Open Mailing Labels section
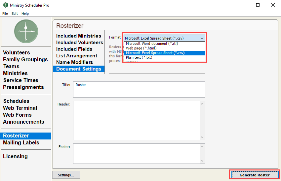The width and height of the screenshot is (281, 181). pyautogui.click(x=21, y=142)
